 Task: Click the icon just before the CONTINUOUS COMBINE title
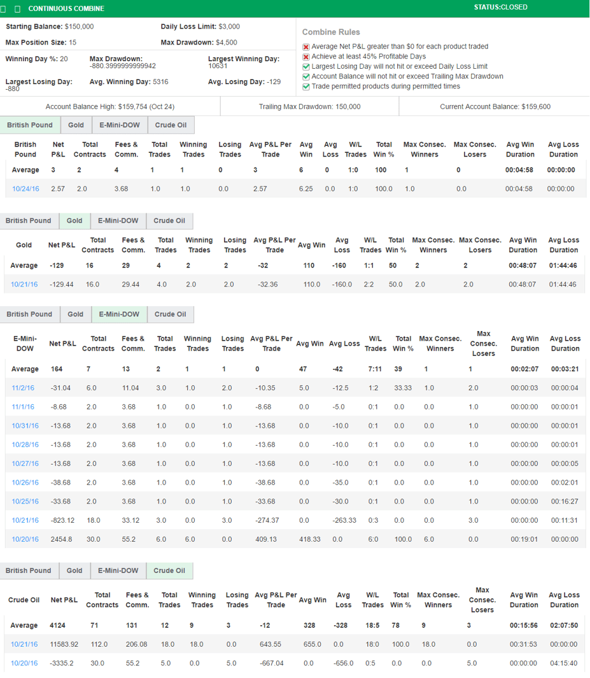coord(17,9)
